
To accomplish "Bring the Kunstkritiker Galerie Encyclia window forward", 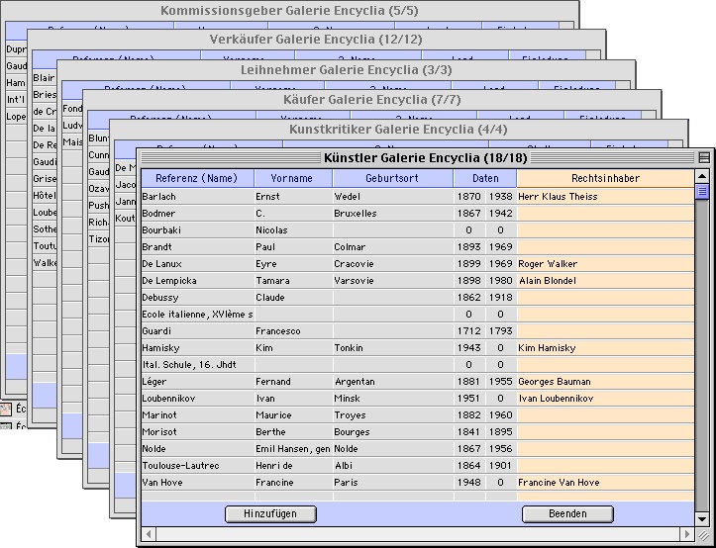I will click(398, 130).
